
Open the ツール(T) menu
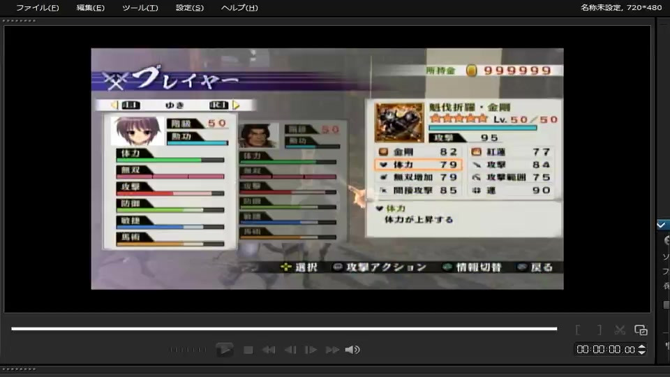coord(140,8)
